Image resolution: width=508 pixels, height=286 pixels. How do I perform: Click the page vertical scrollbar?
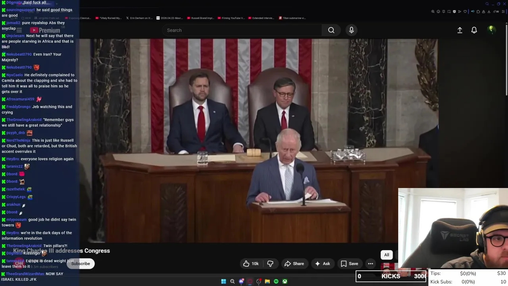[506, 60]
